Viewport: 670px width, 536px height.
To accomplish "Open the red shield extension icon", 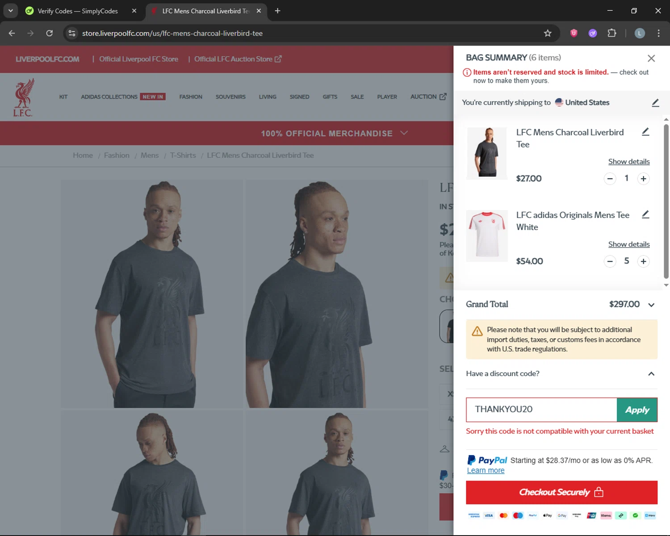I will 574,33.
